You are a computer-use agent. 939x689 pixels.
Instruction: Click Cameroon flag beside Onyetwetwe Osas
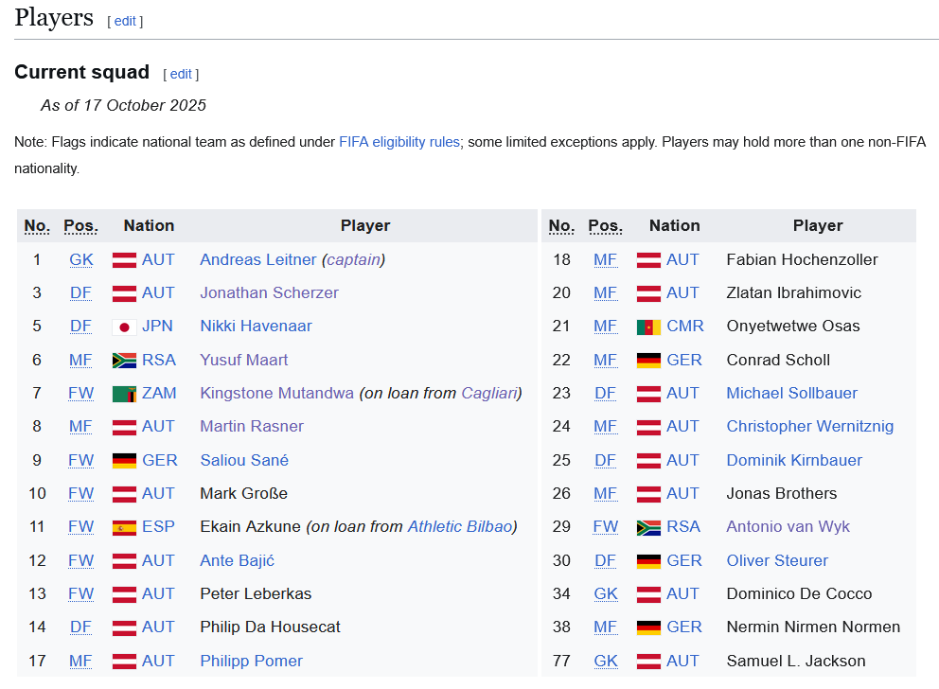tap(648, 327)
